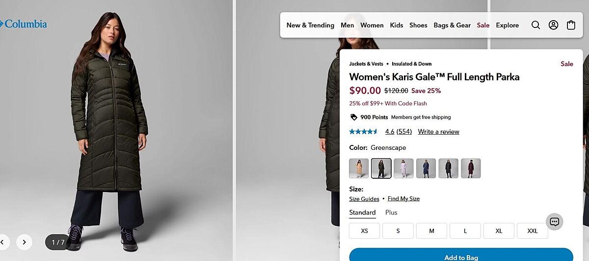The image size is (589, 261).
Task: Open the shopping bag icon
Action: coord(571,25)
